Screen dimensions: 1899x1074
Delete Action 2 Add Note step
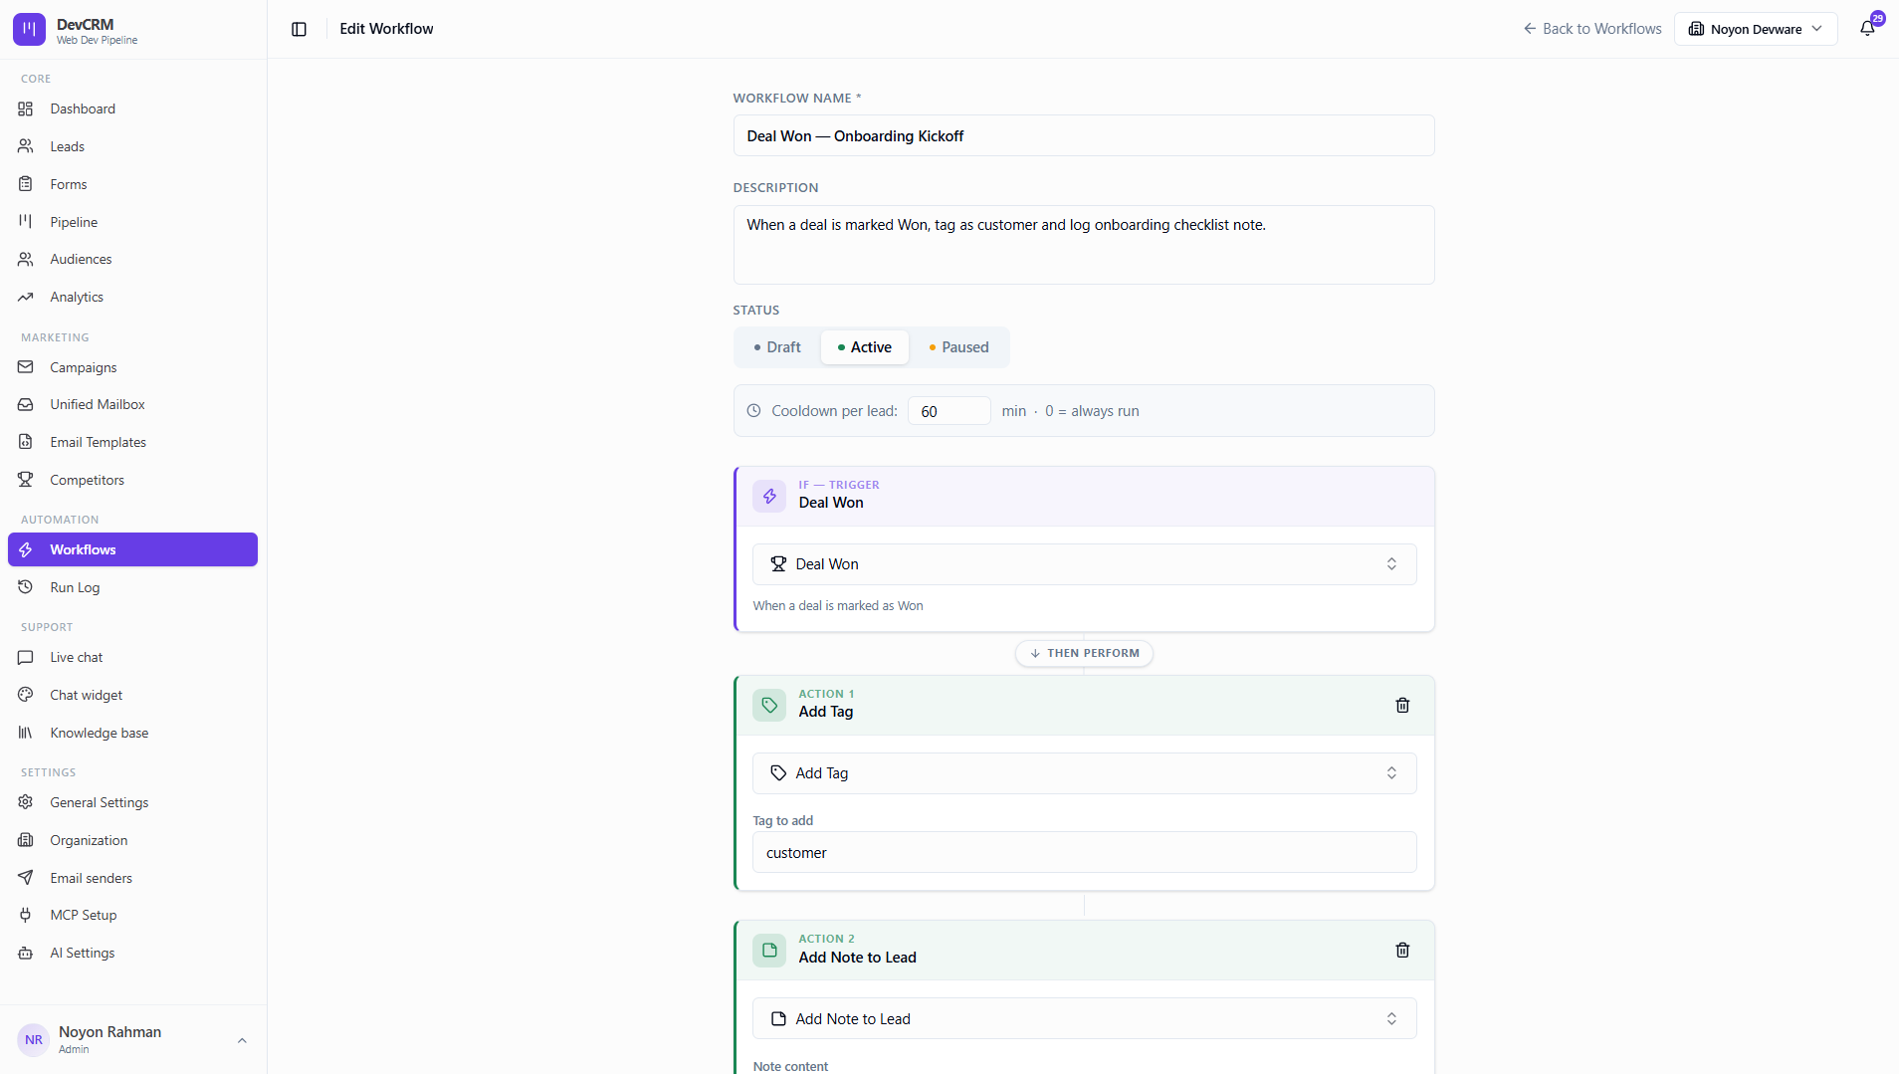pos(1402,950)
